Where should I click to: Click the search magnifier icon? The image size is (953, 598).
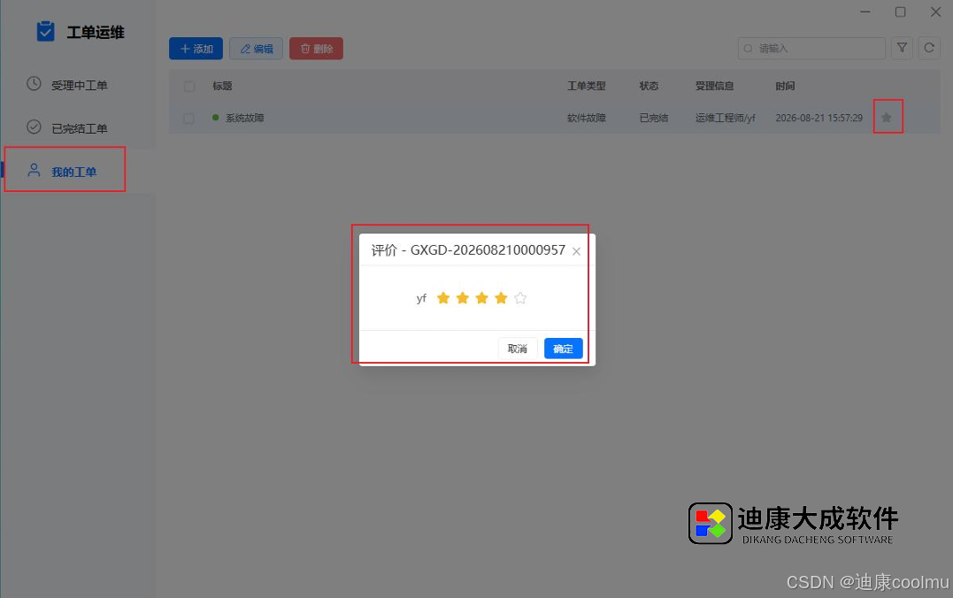[749, 48]
